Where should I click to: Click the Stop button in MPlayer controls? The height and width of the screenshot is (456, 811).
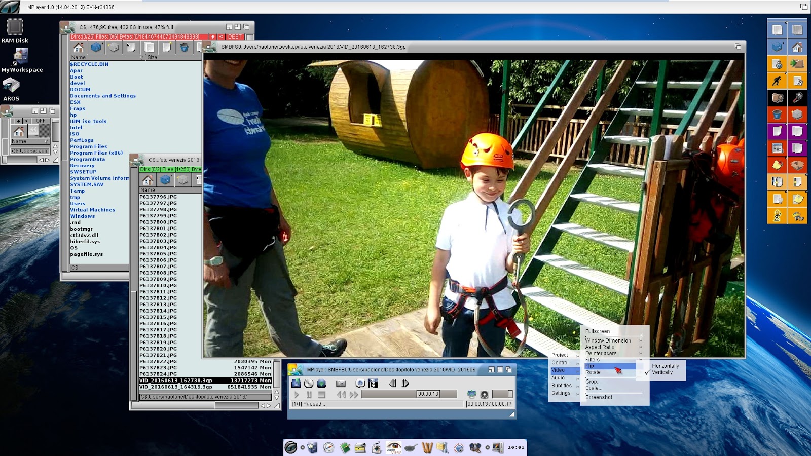321,394
